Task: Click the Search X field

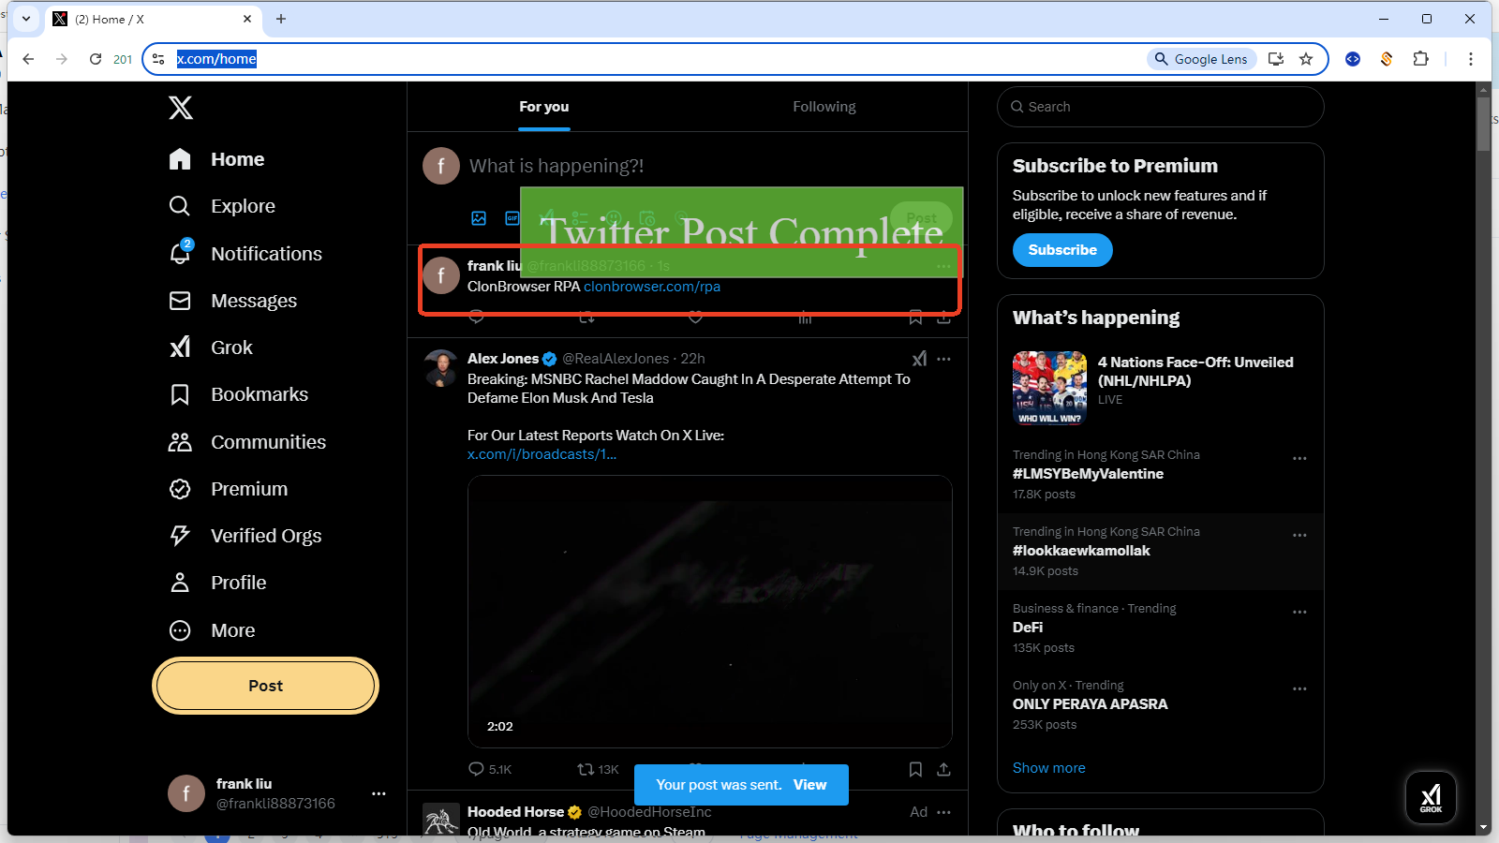Action: pos(1161,107)
